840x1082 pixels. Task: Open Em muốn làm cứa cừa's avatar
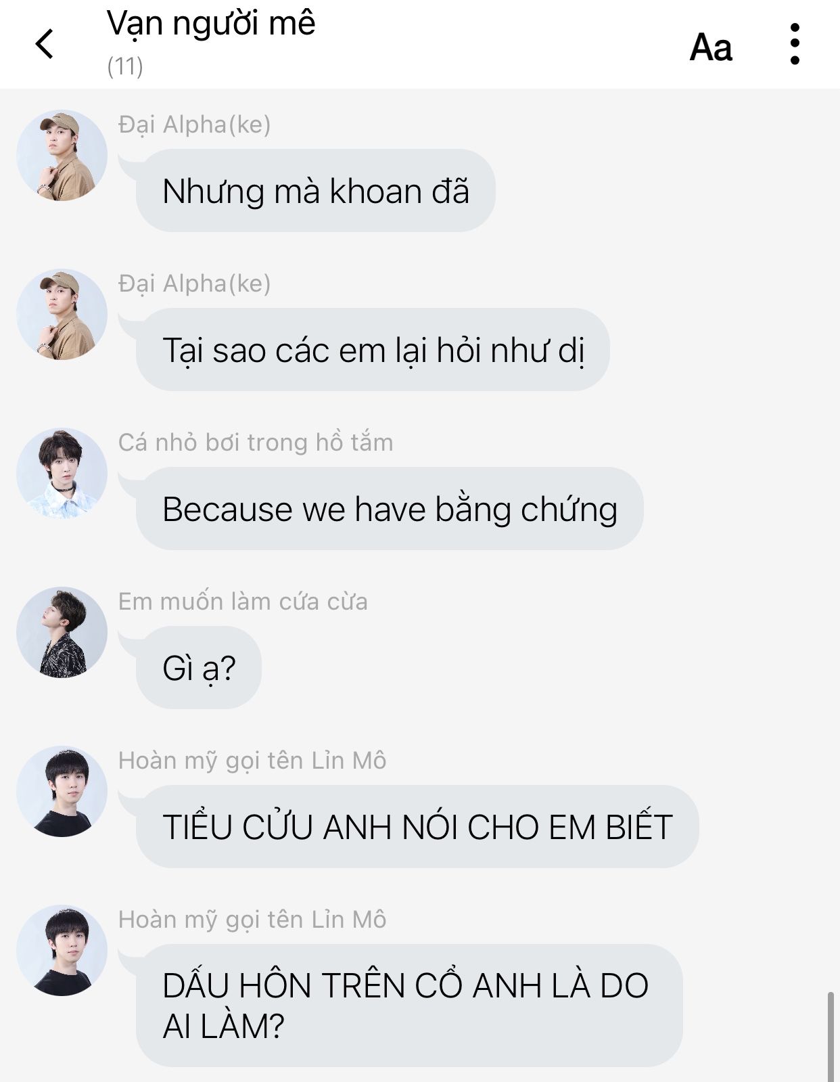tap(62, 633)
